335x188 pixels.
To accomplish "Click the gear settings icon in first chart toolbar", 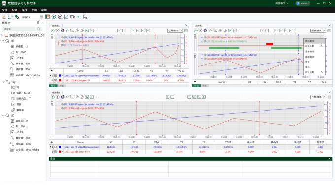I will 63,31.
